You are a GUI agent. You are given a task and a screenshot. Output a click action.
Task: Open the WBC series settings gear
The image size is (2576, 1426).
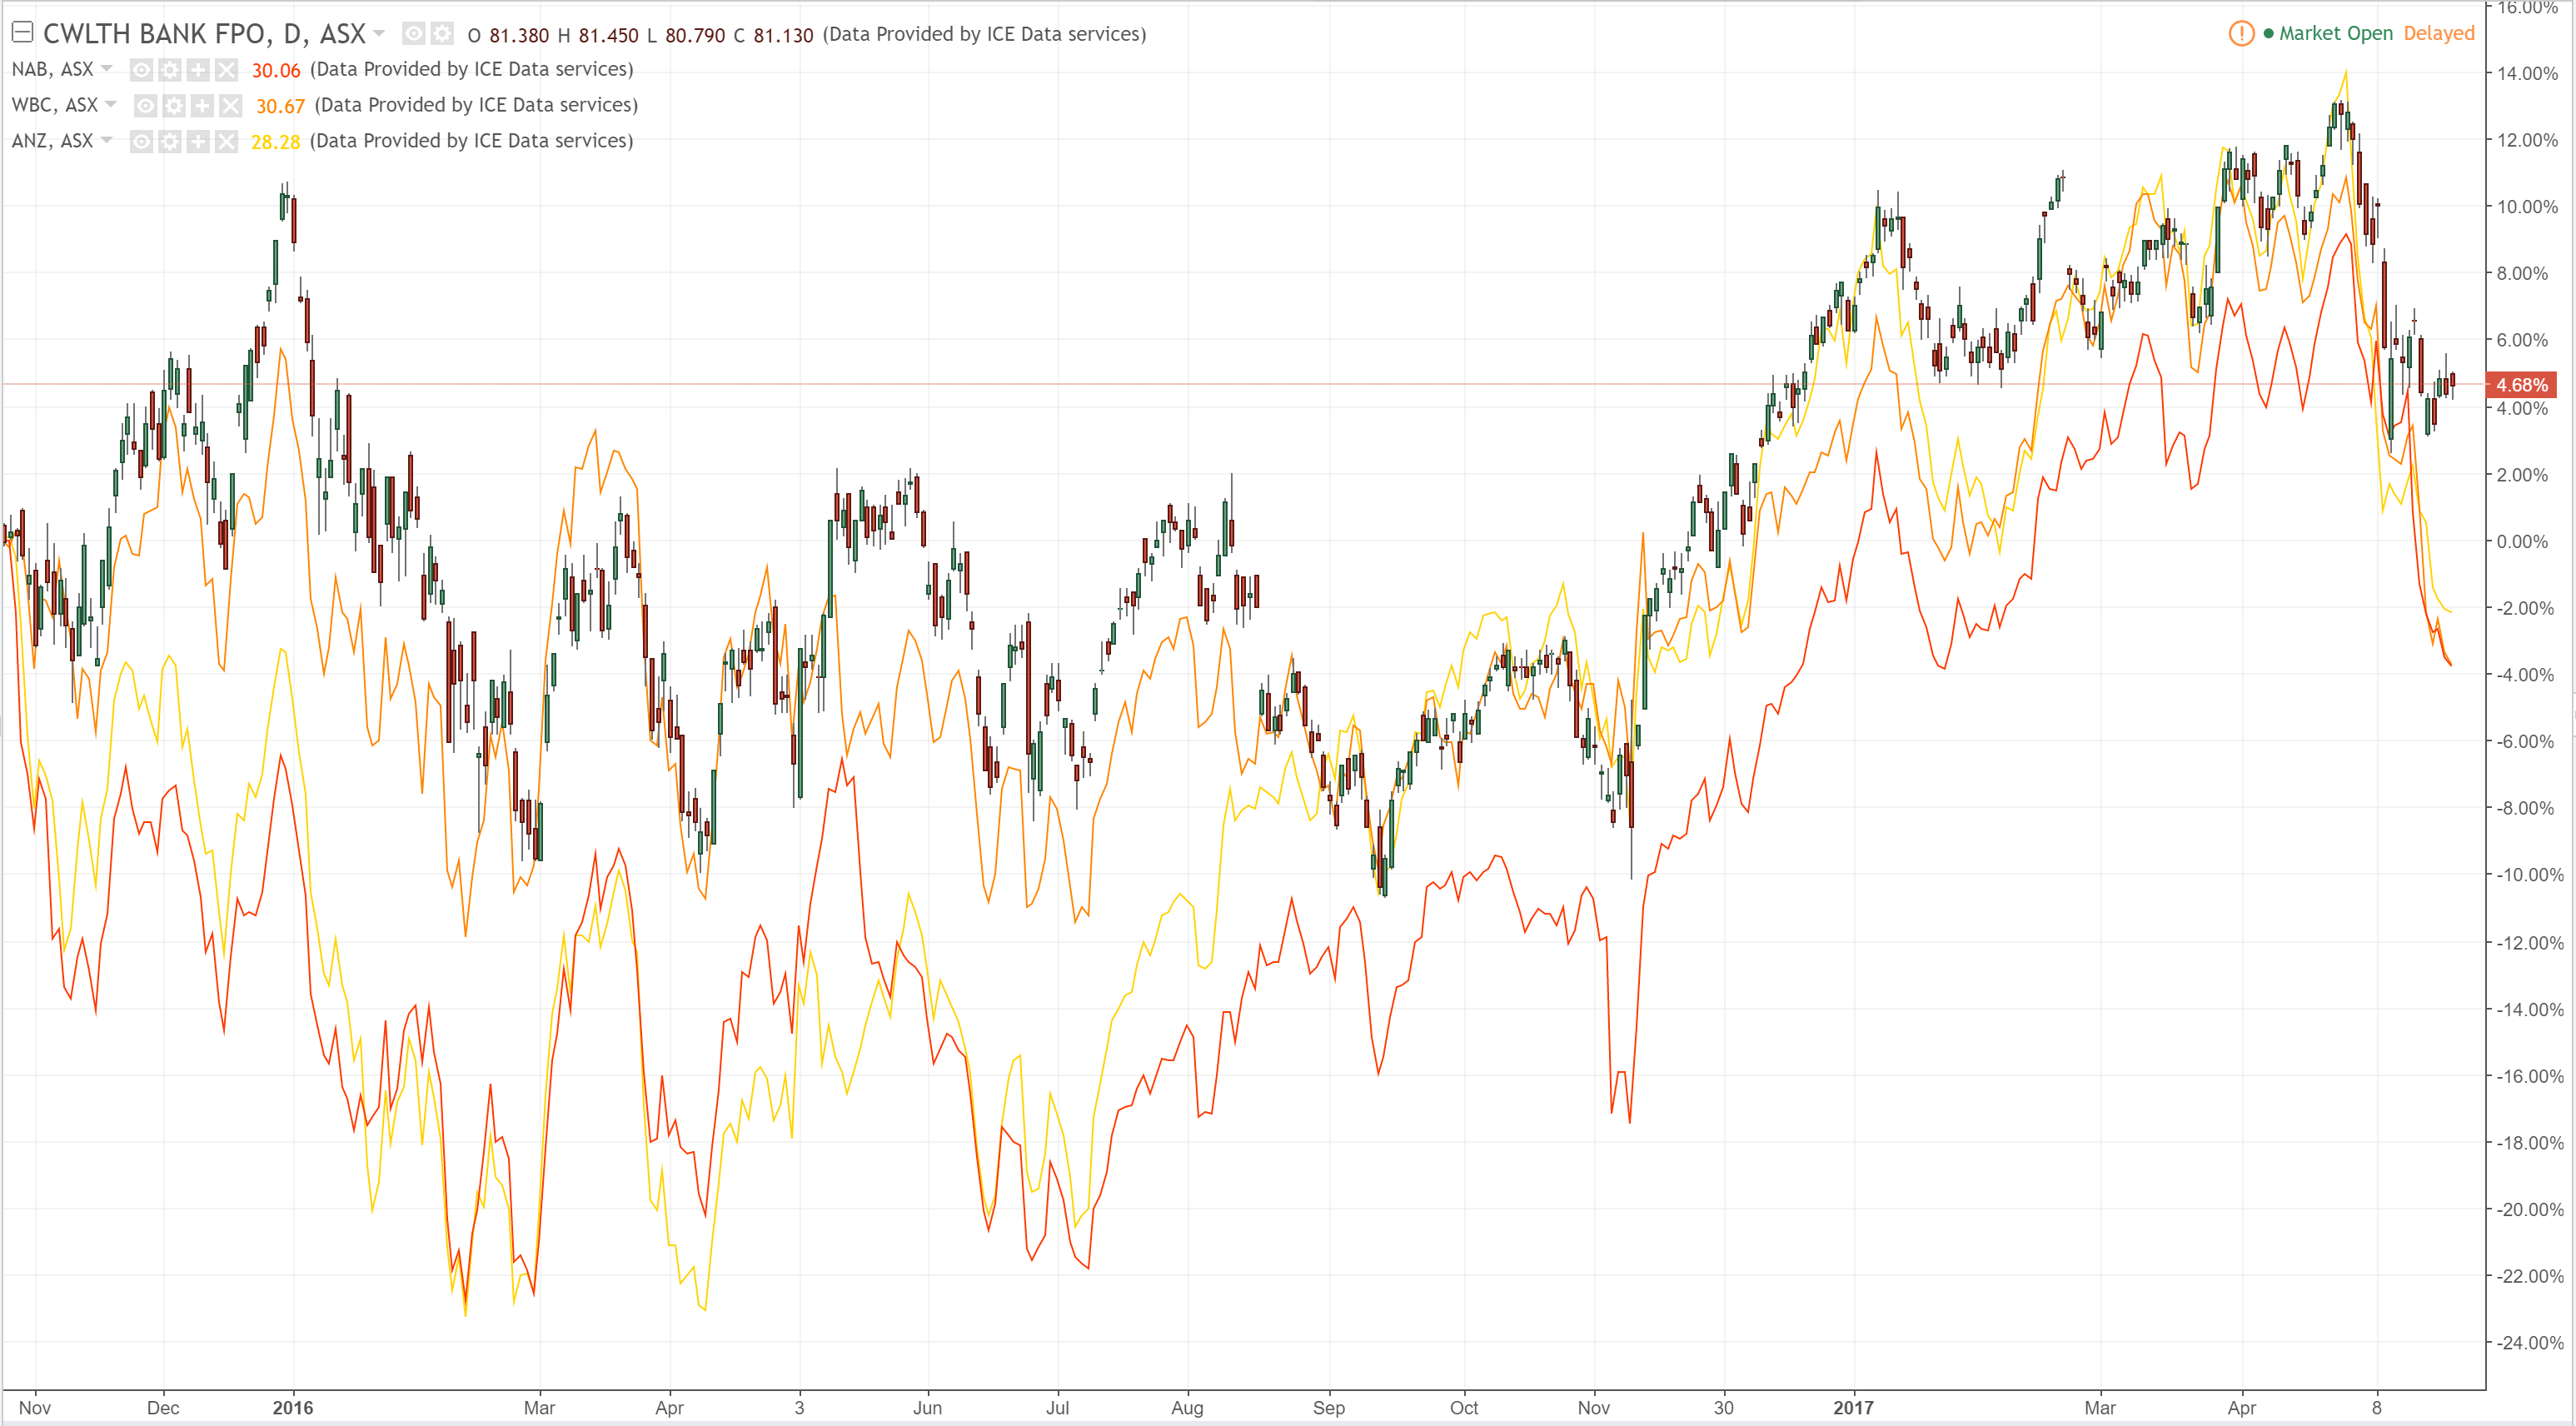coord(174,106)
